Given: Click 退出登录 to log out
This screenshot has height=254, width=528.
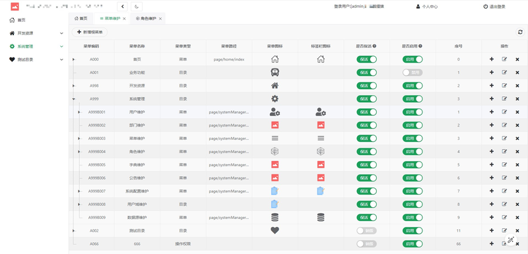Looking at the screenshot, I should pyautogui.click(x=494, y=7).
